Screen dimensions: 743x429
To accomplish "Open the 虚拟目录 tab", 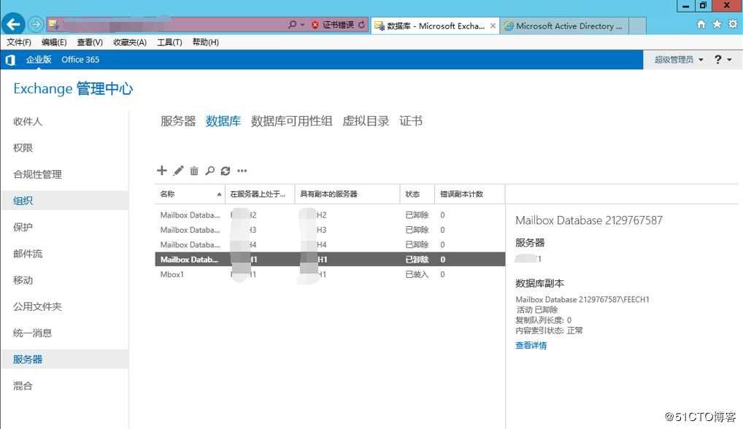I will (x=366, y=121).
